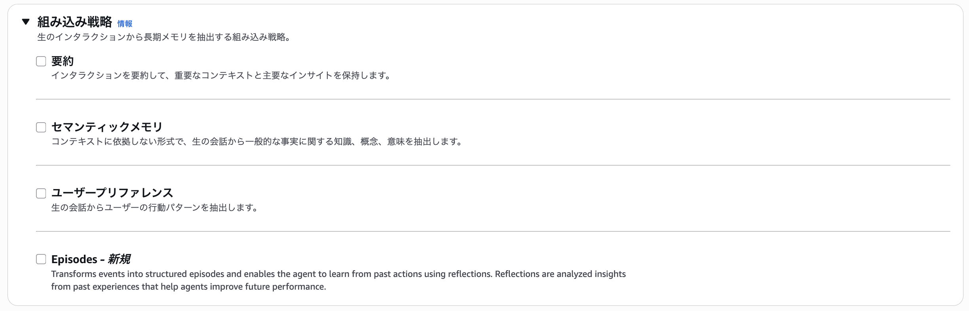Click the セマンティックメモリ description about 知識、概念
This screenshot has width=969, height=311.
pos(256,142)
